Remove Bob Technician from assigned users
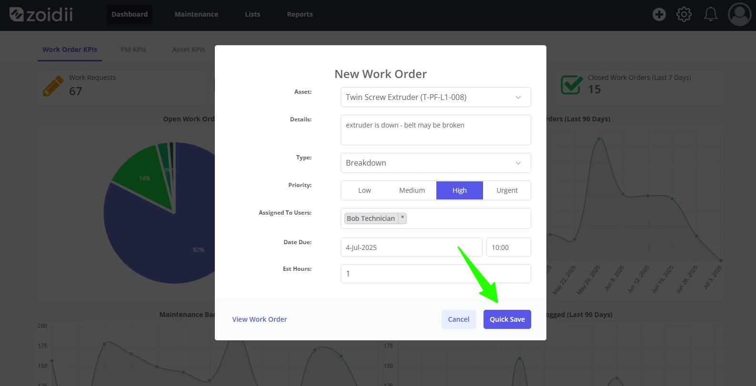This screenshot has height=386, width=756. tap(403, 217)
